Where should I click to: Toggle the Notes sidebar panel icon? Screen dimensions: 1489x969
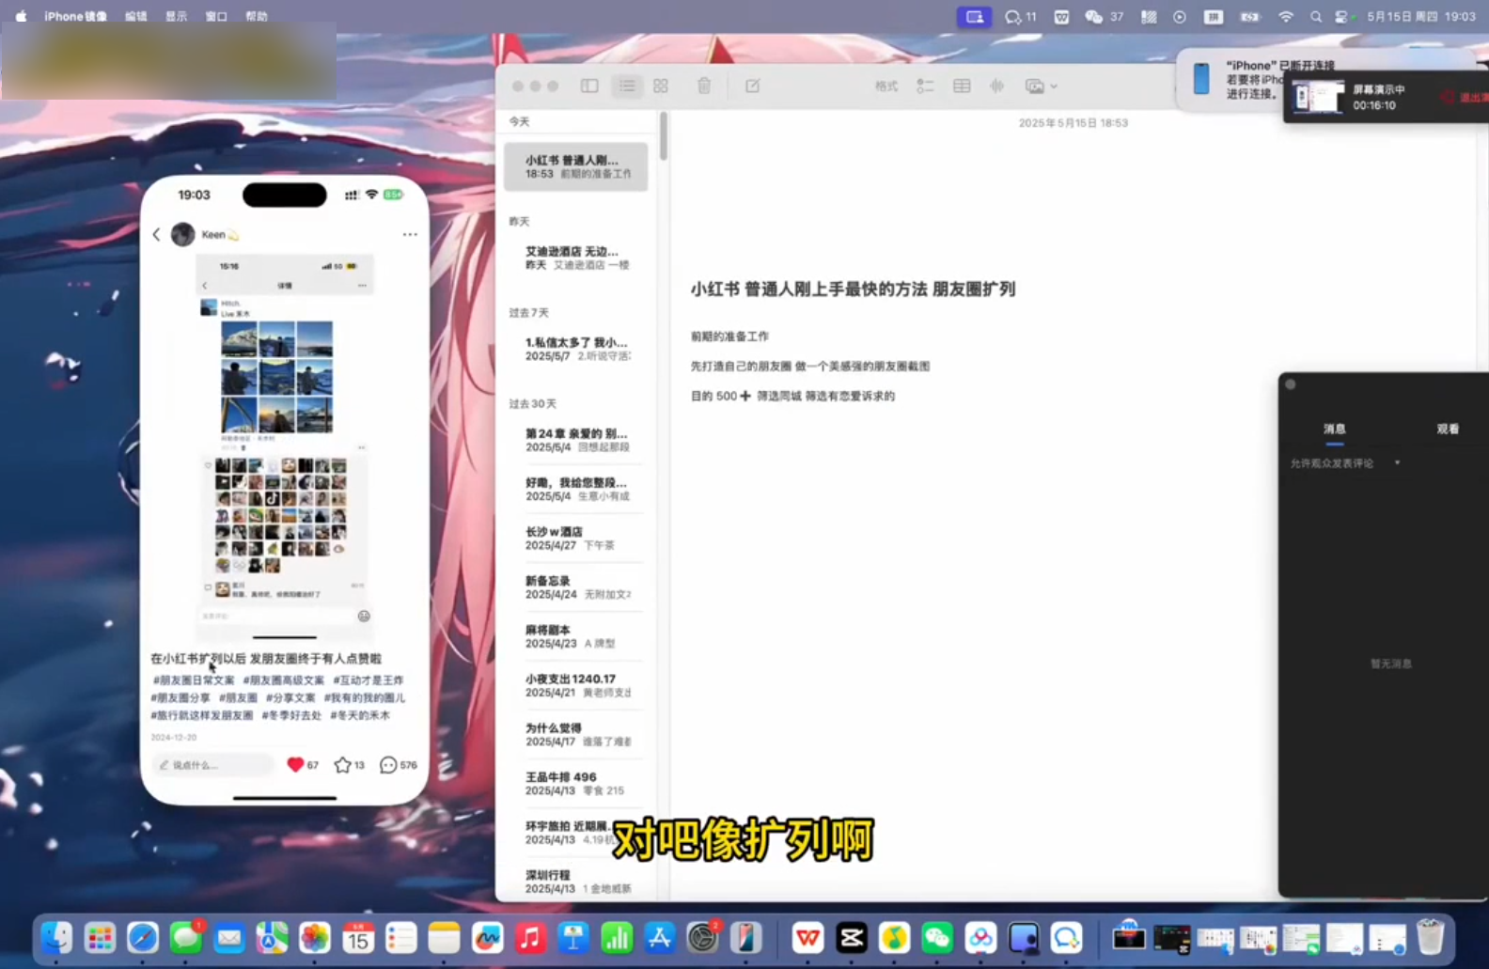point(589,86)
